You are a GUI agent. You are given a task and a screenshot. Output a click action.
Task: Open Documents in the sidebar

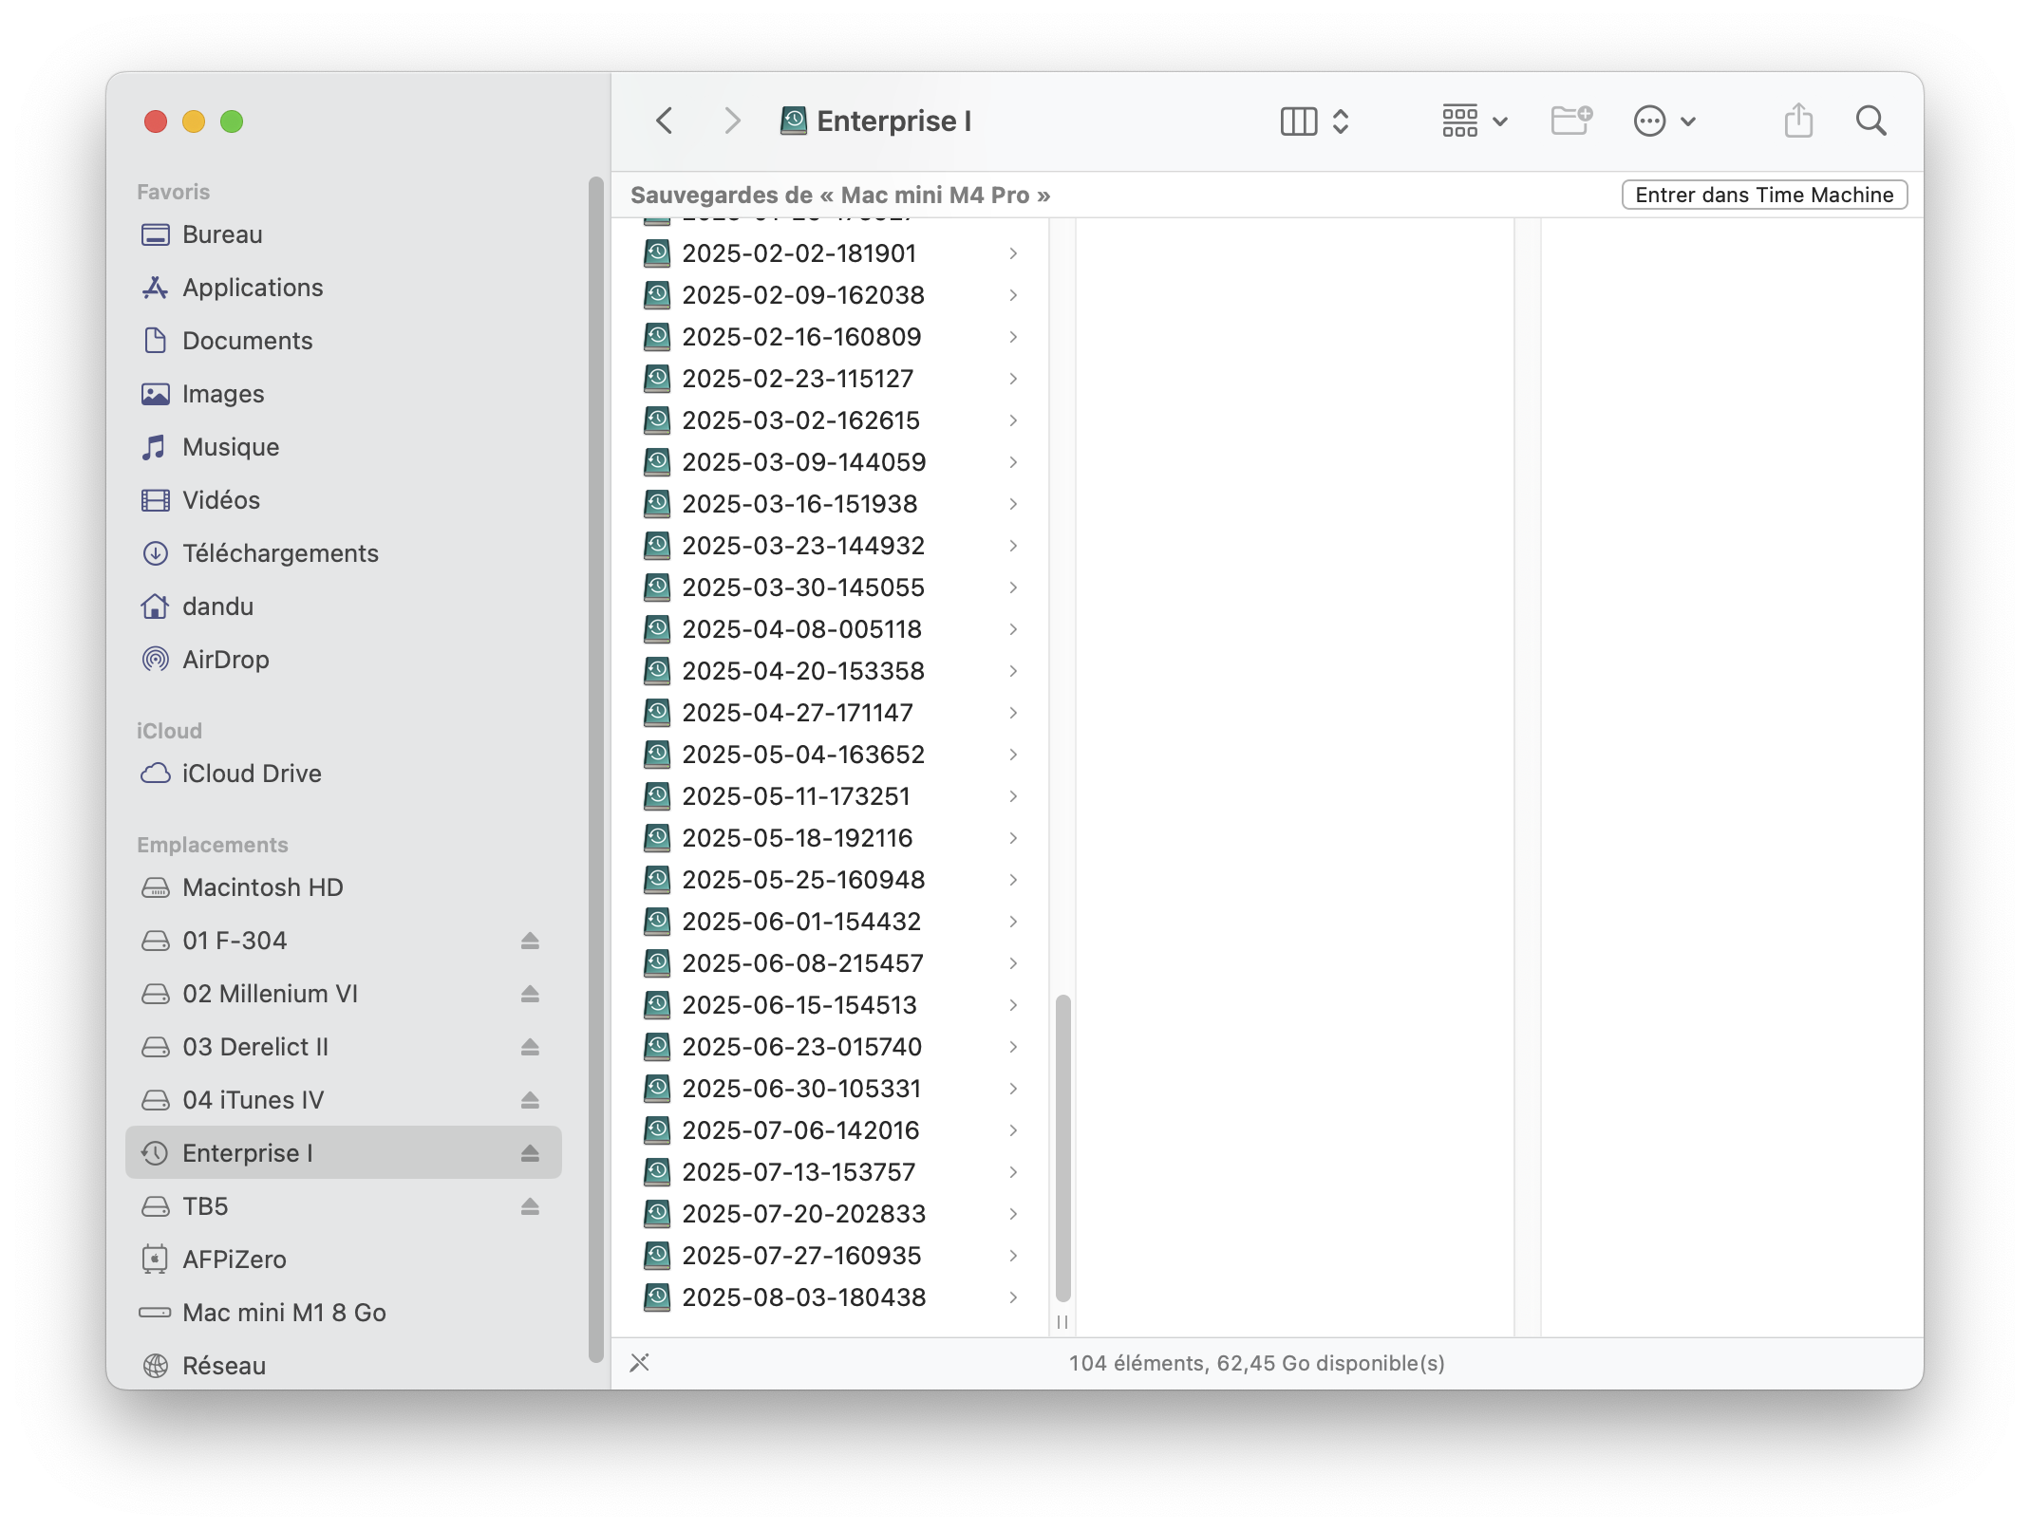point(344,341)
